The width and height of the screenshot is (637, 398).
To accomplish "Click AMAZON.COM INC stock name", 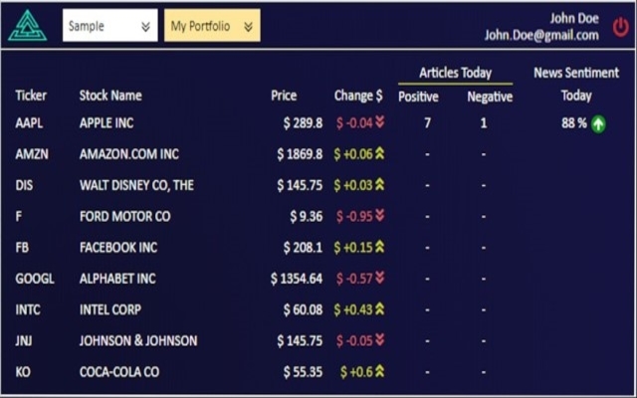I will point(129,154).
